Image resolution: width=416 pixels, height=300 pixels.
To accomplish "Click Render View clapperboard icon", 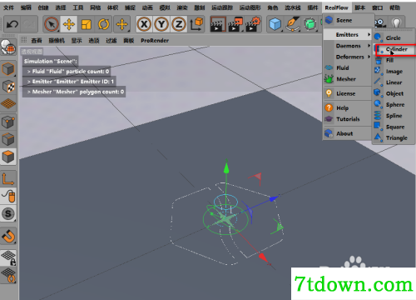I will pyautogui.click(x=217, y=24).
